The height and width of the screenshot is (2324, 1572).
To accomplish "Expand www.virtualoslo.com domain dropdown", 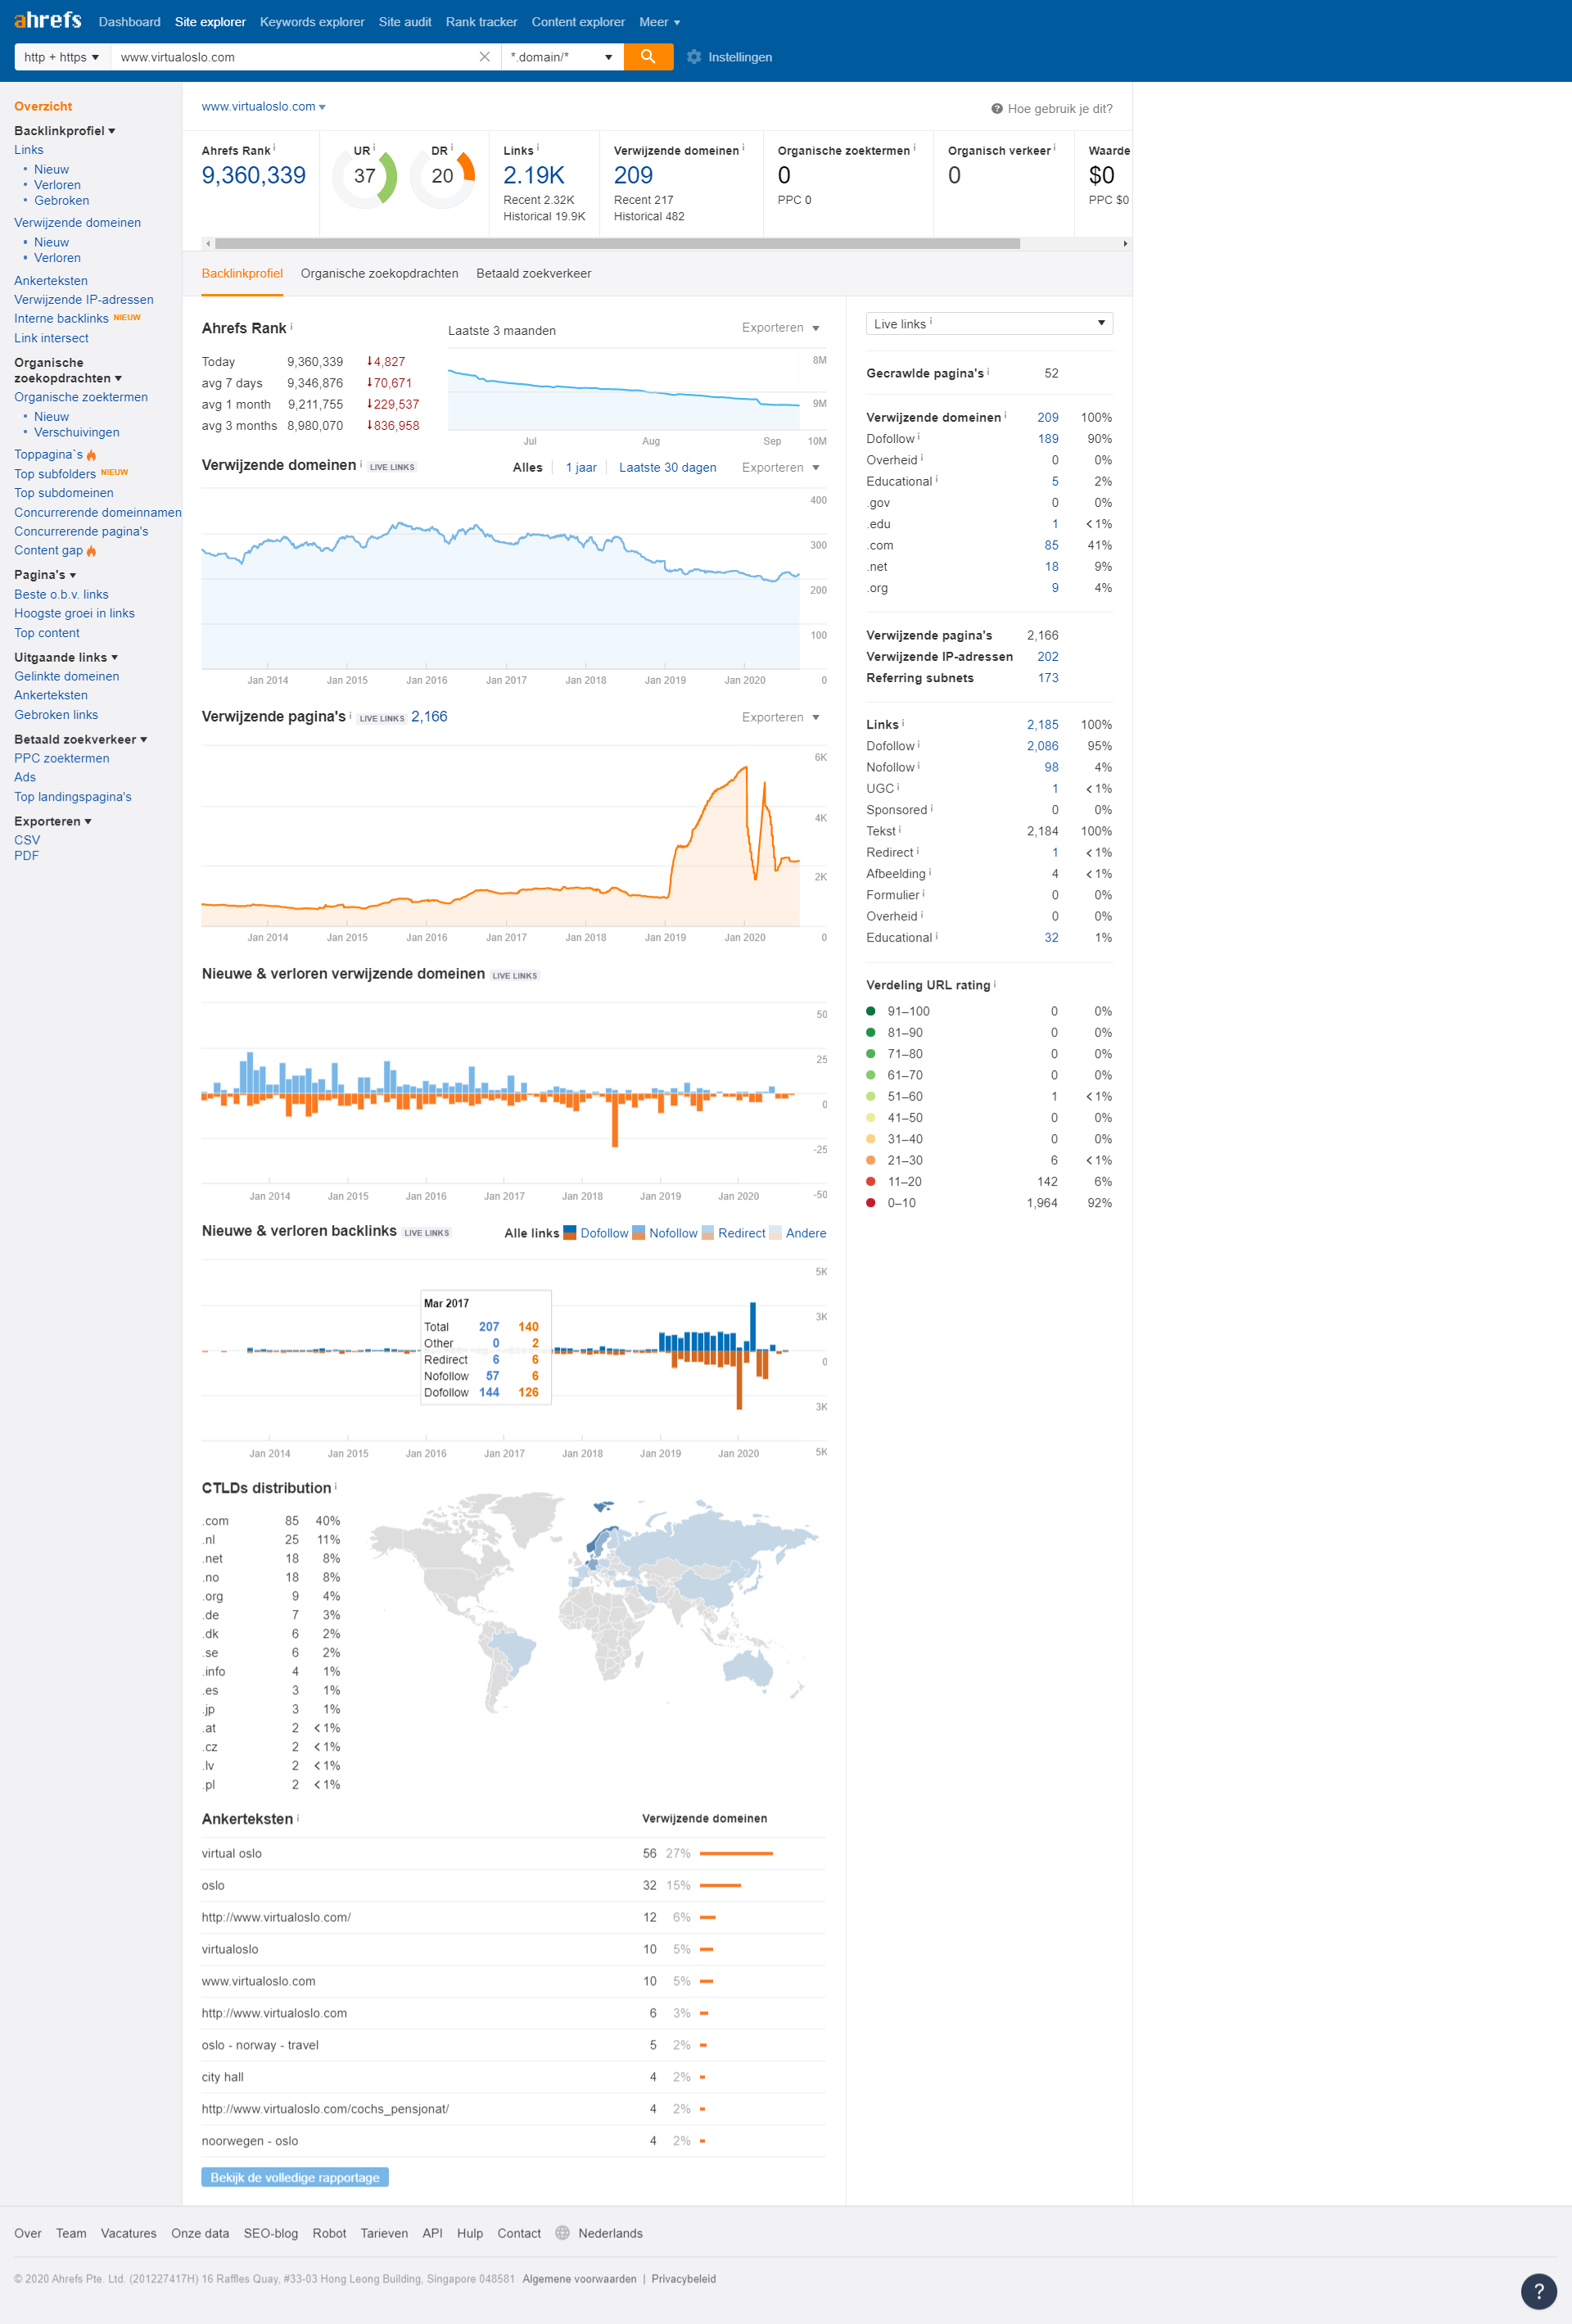I will click(x=263, y=107).
